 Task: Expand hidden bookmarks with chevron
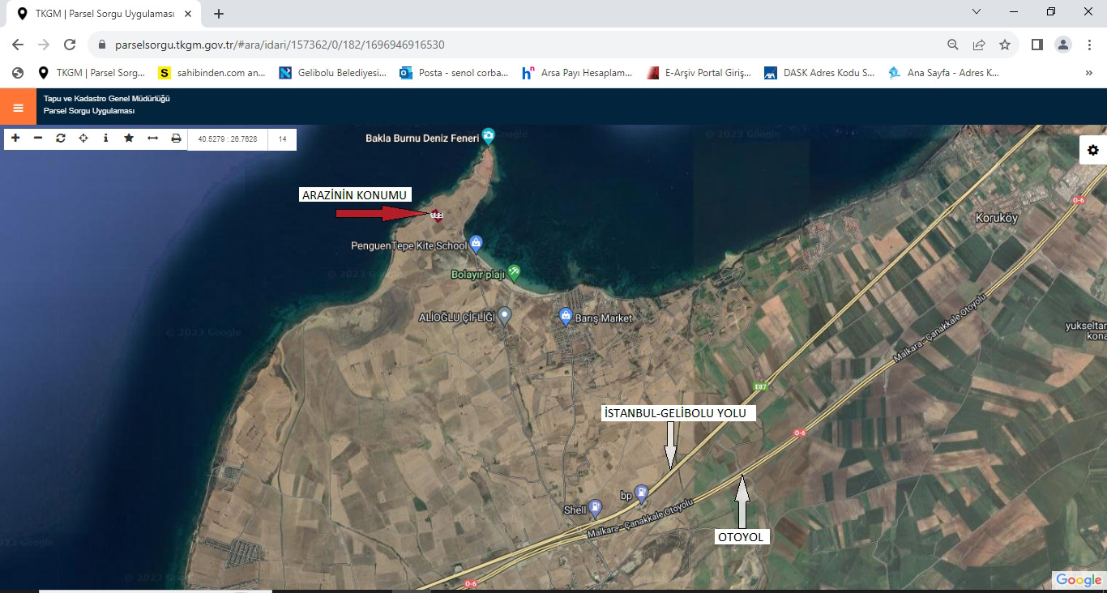[x=1088, y=73]
